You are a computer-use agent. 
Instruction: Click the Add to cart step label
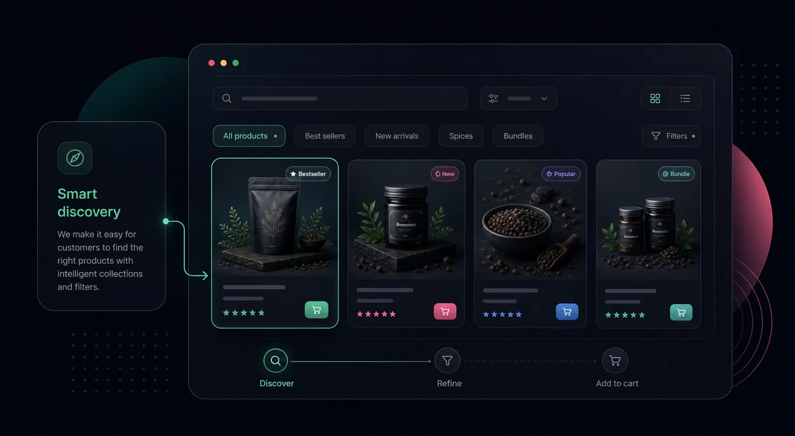click(617, 383)
